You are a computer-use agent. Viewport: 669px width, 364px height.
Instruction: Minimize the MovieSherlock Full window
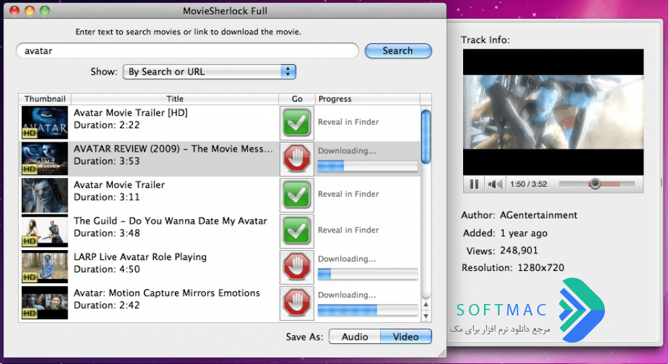coord(30,11)
